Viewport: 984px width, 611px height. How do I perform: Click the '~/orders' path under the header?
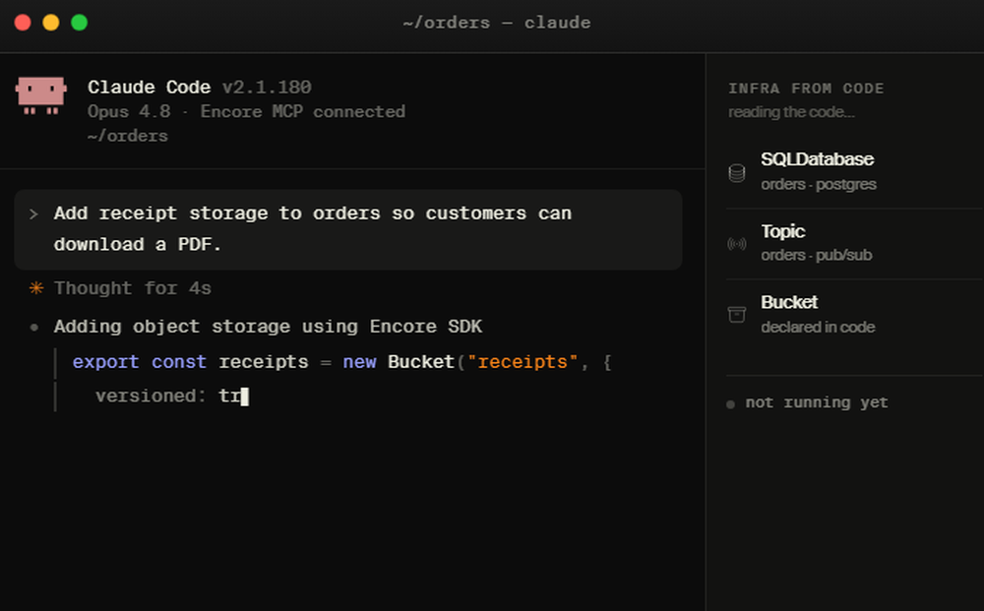coord(128,136)
